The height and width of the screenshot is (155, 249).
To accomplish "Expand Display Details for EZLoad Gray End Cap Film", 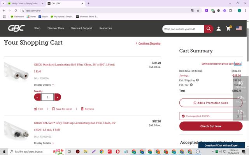I will tap(44, 143).
